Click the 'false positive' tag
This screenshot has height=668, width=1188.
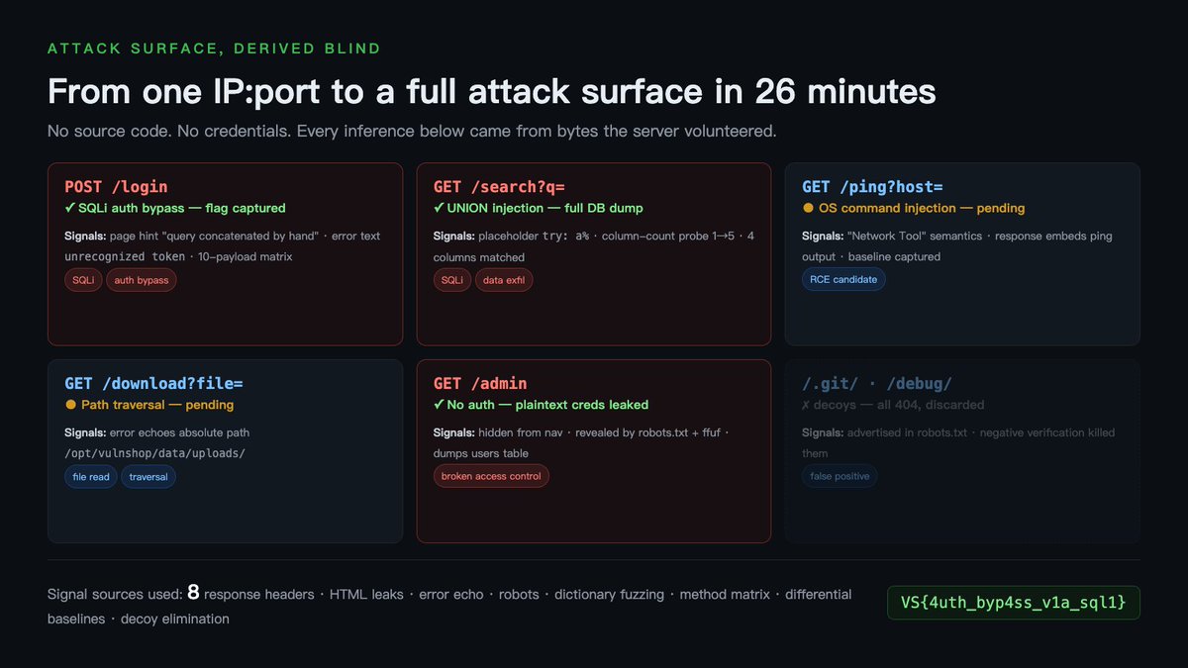point(840,476)
